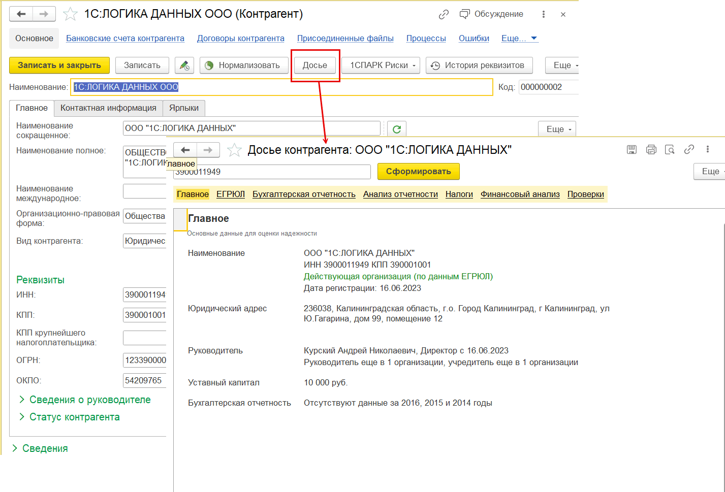The width and height of the screenshot is (725, 492).
Task: Star the Досье контрагента window
Action: 234,150
